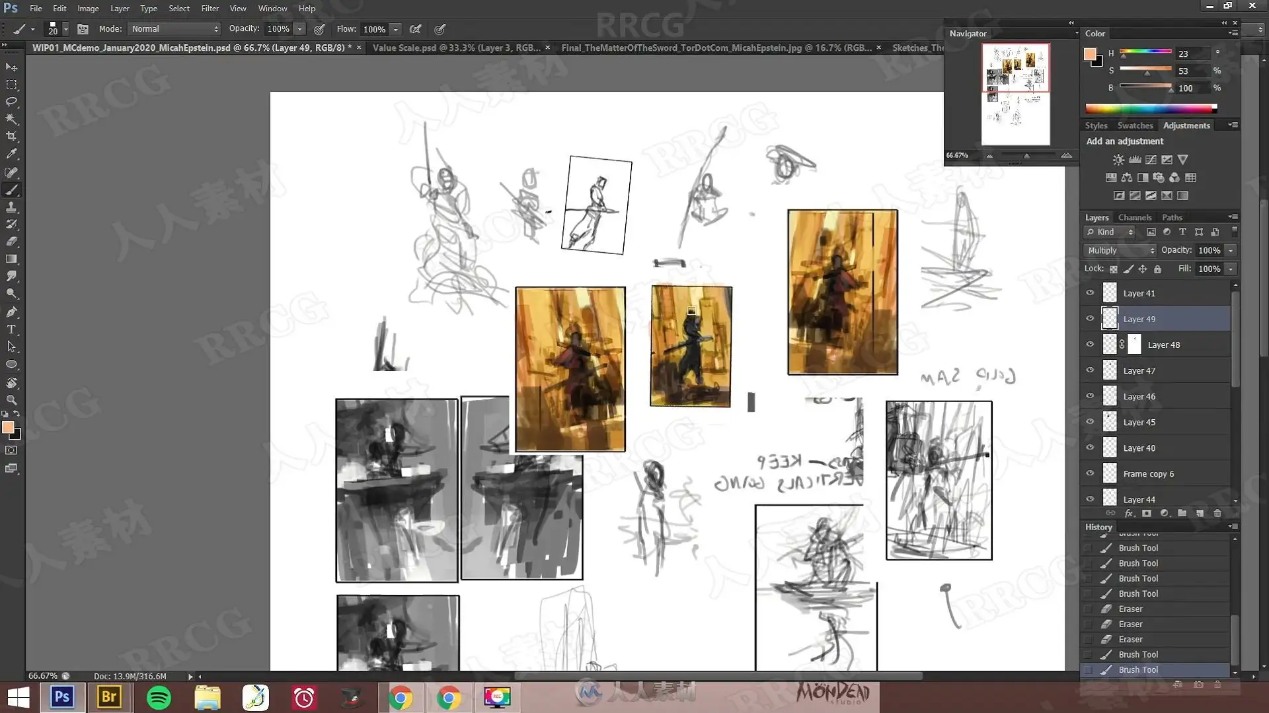Hide Layer 47 using eye icon
The width and height of the screenshot is (1269, 713).
(x=1090, y=370)
